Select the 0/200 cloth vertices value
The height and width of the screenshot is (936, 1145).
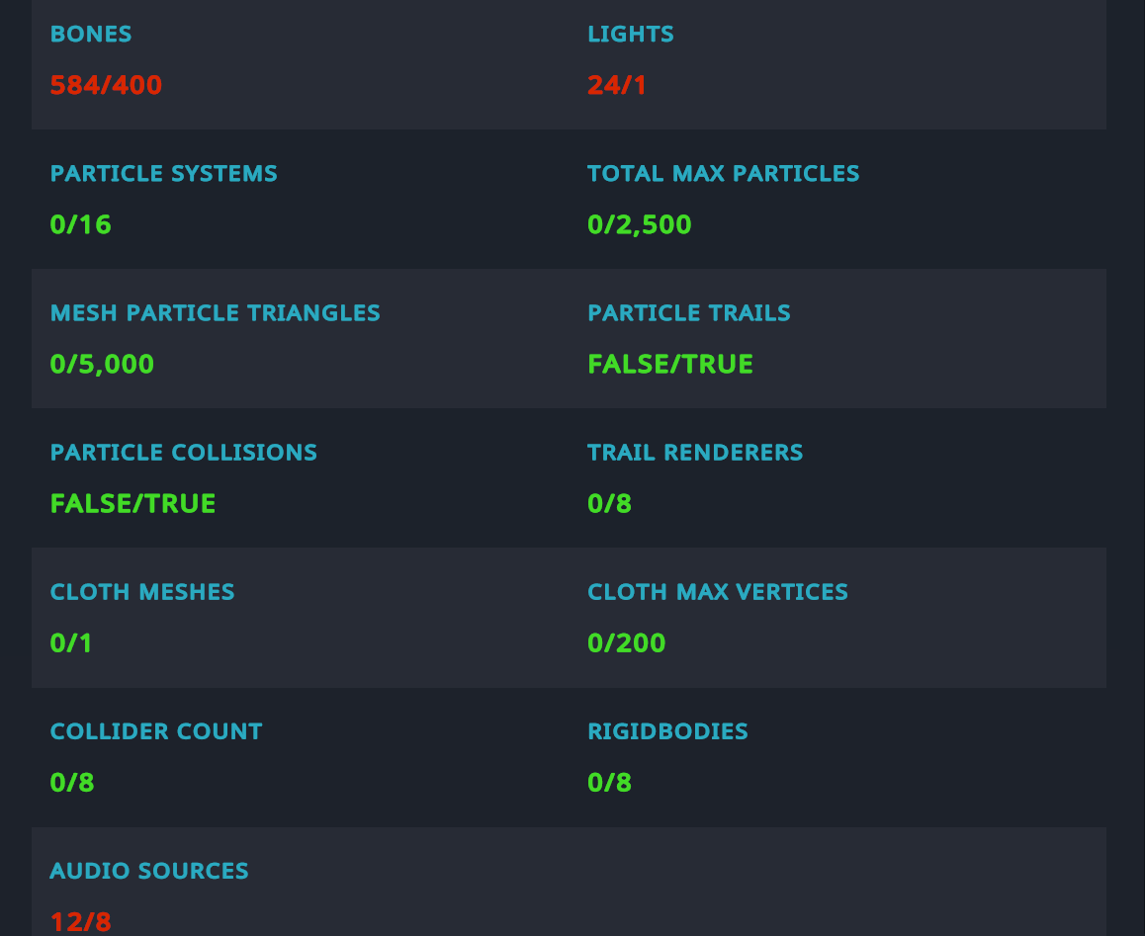(627, 643)
